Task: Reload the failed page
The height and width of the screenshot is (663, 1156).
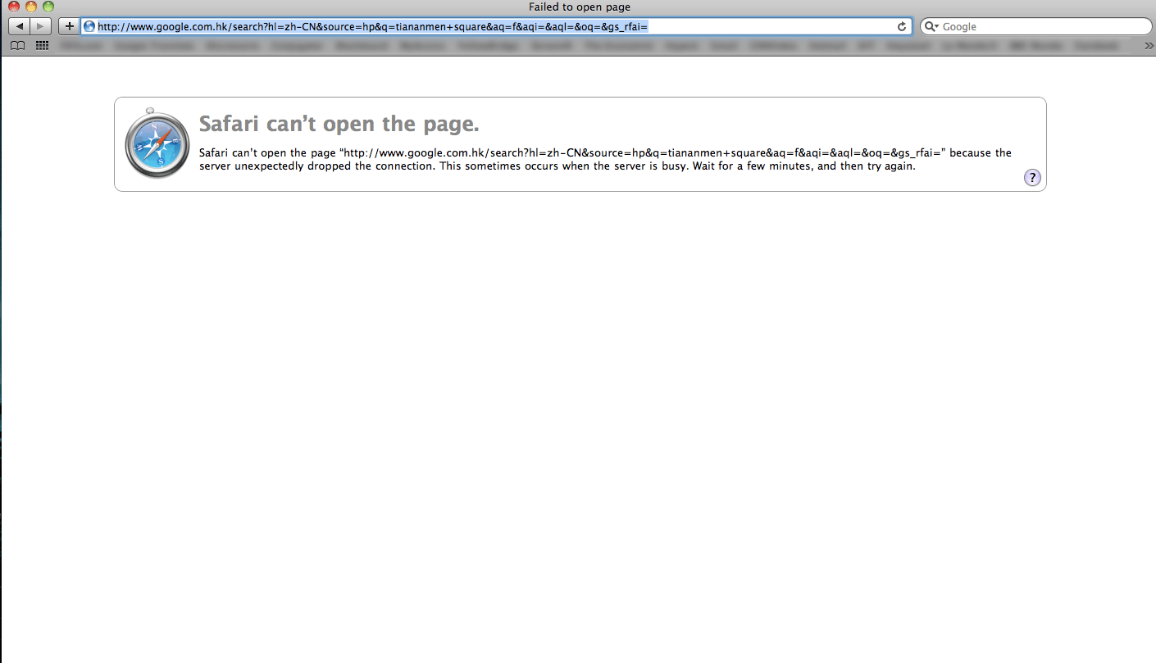Action: tap(902, 26)
